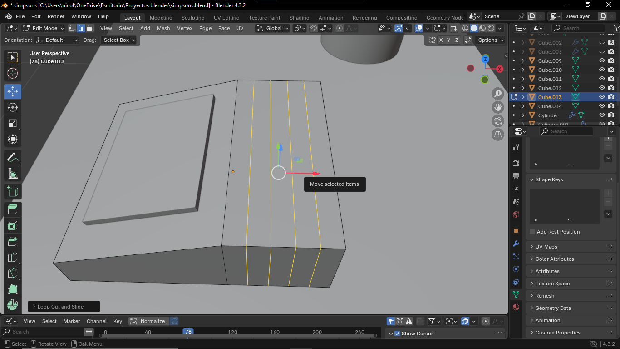The image size is (620, 349).
Task: Click the Zoom viewport icon
Action: (498, 94)
